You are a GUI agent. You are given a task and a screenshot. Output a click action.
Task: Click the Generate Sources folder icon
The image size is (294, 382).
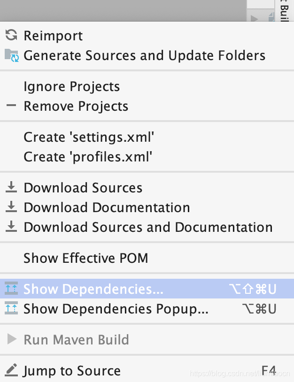coord(12,55)
